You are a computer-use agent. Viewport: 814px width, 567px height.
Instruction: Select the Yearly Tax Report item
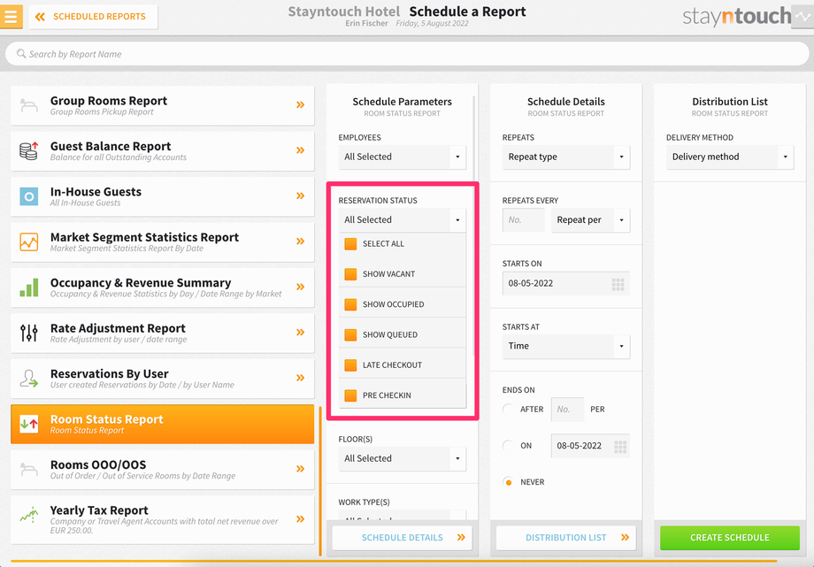pos(163,520)
